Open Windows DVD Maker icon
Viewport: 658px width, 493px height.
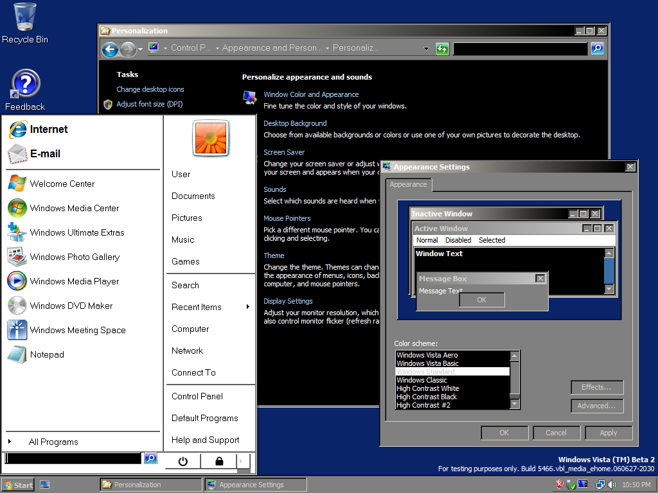click(17, 306)
